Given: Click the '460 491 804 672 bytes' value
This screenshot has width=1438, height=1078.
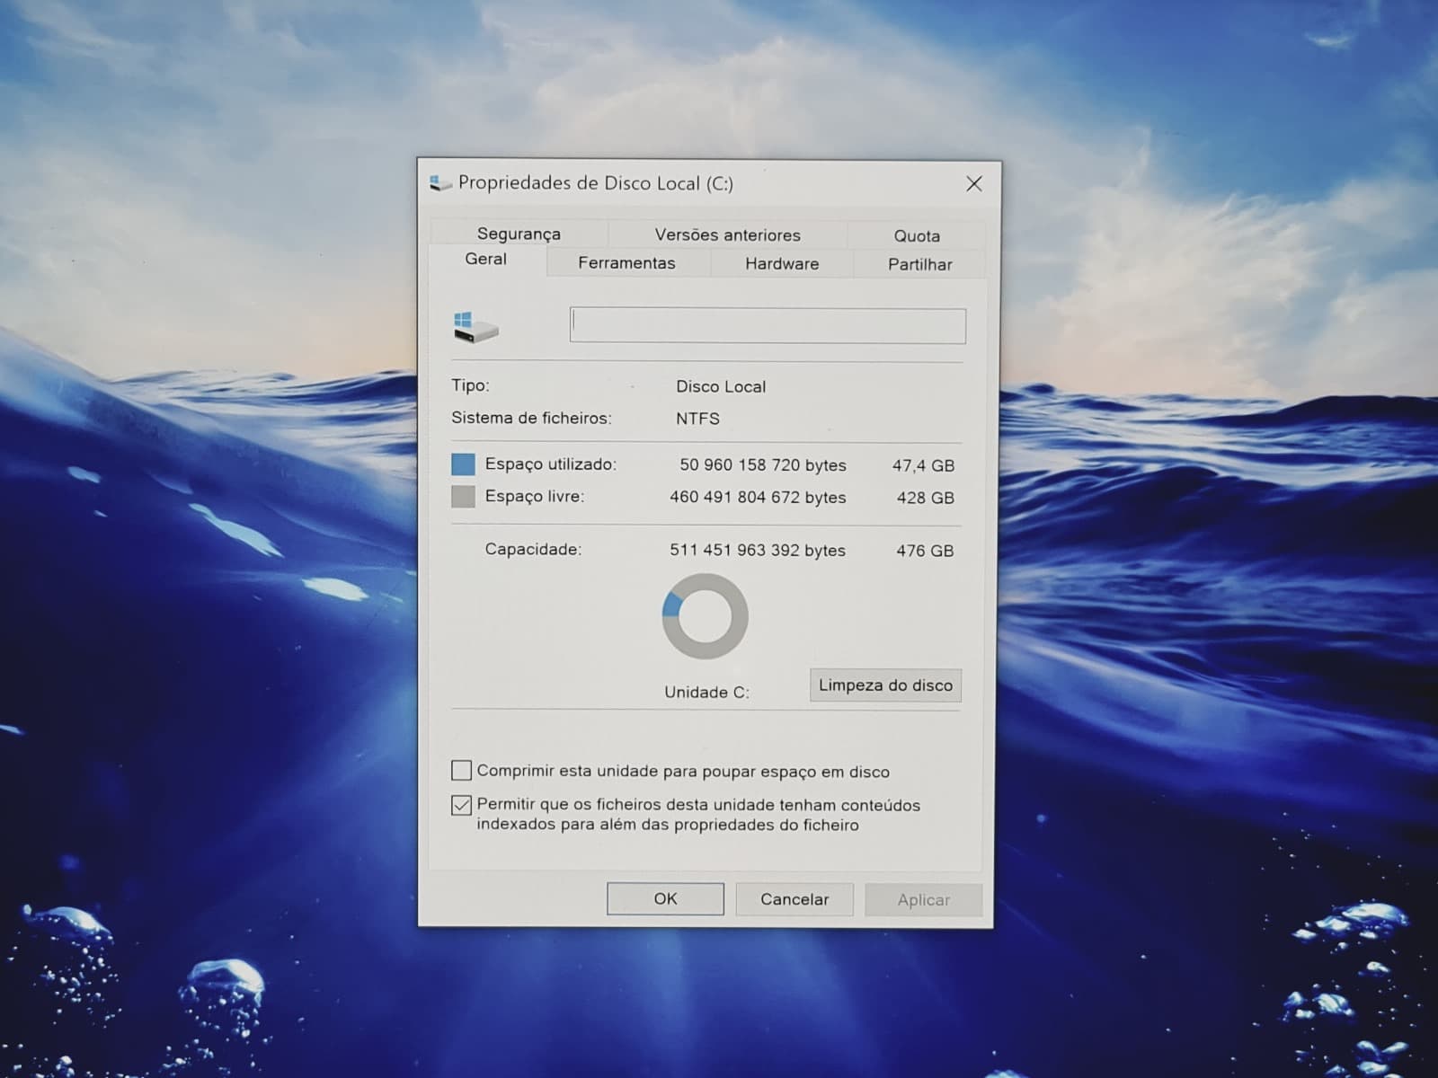Looking at the screenshot, I should [758, 498].
